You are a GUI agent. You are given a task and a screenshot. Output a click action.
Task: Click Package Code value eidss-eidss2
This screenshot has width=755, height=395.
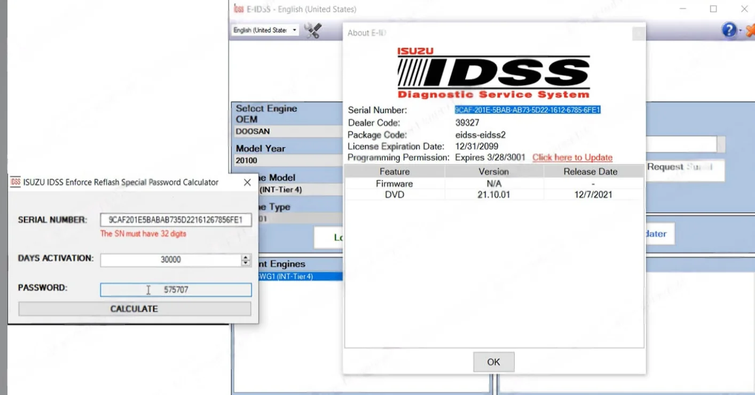(480, 135)
